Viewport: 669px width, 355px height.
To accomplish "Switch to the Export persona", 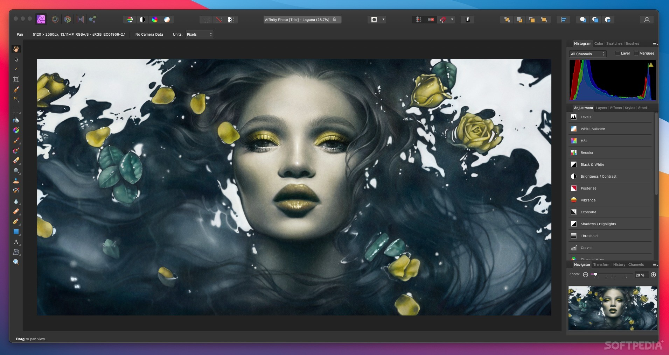I will click(92, 20).
